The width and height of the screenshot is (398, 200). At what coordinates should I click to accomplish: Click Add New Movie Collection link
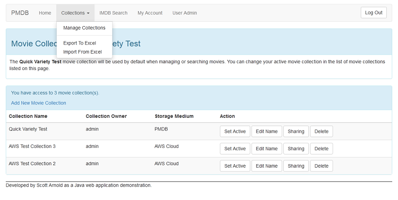click(39, 103)
